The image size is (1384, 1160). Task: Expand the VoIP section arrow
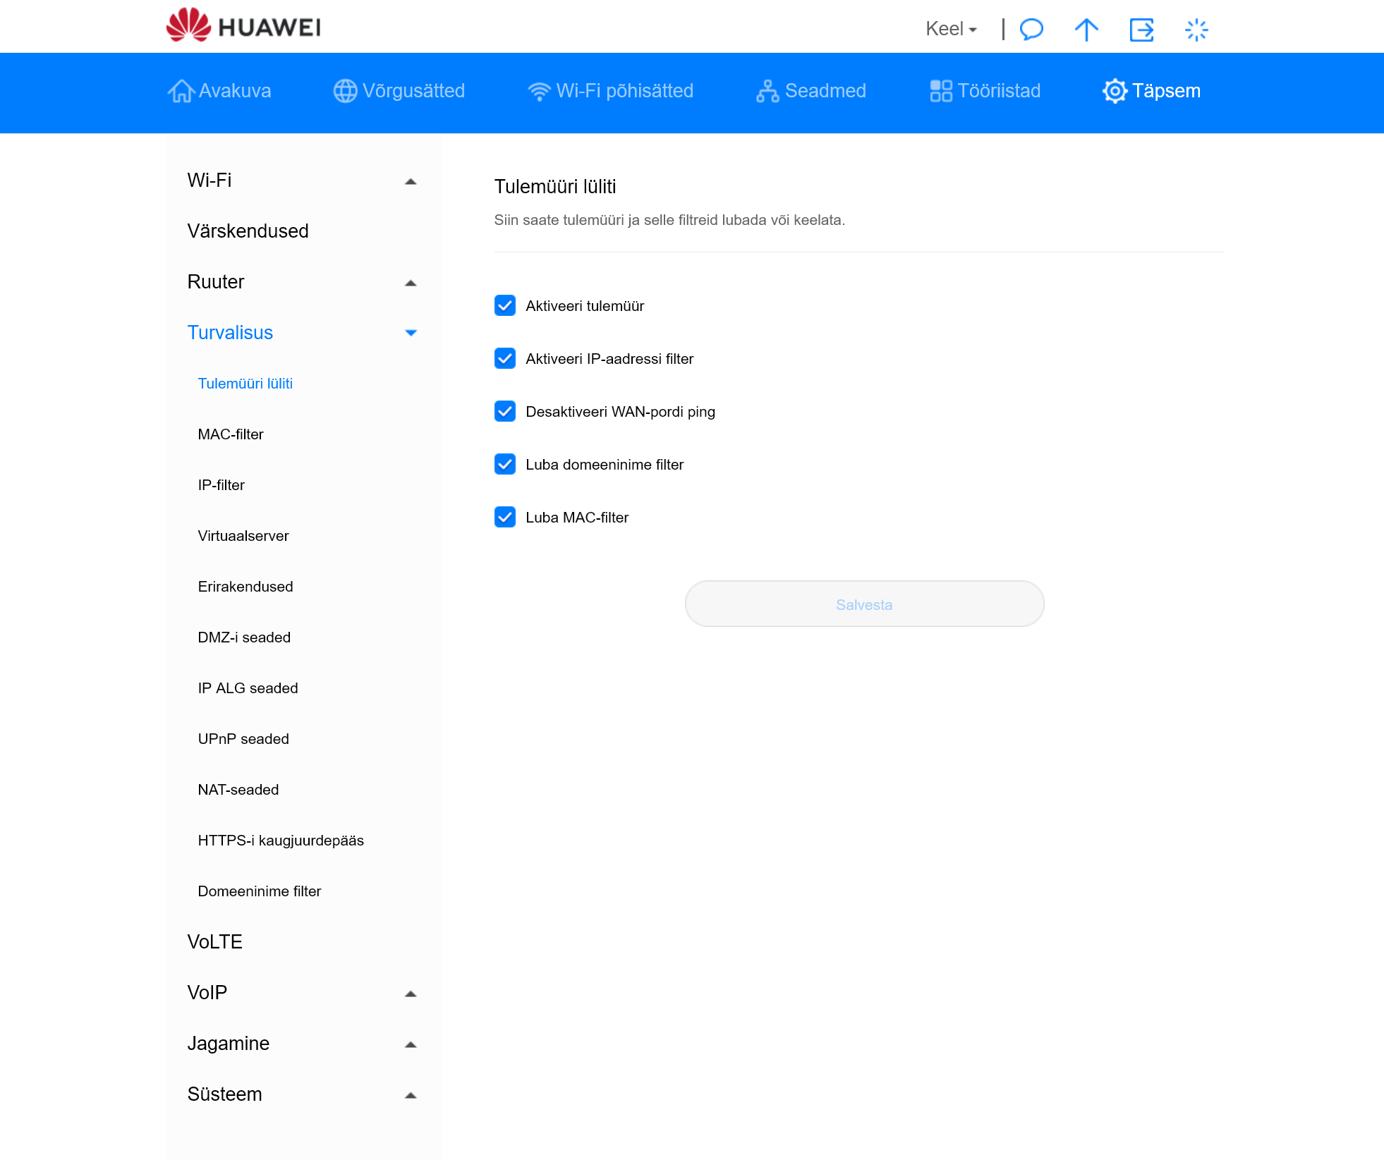pos(411,994)
